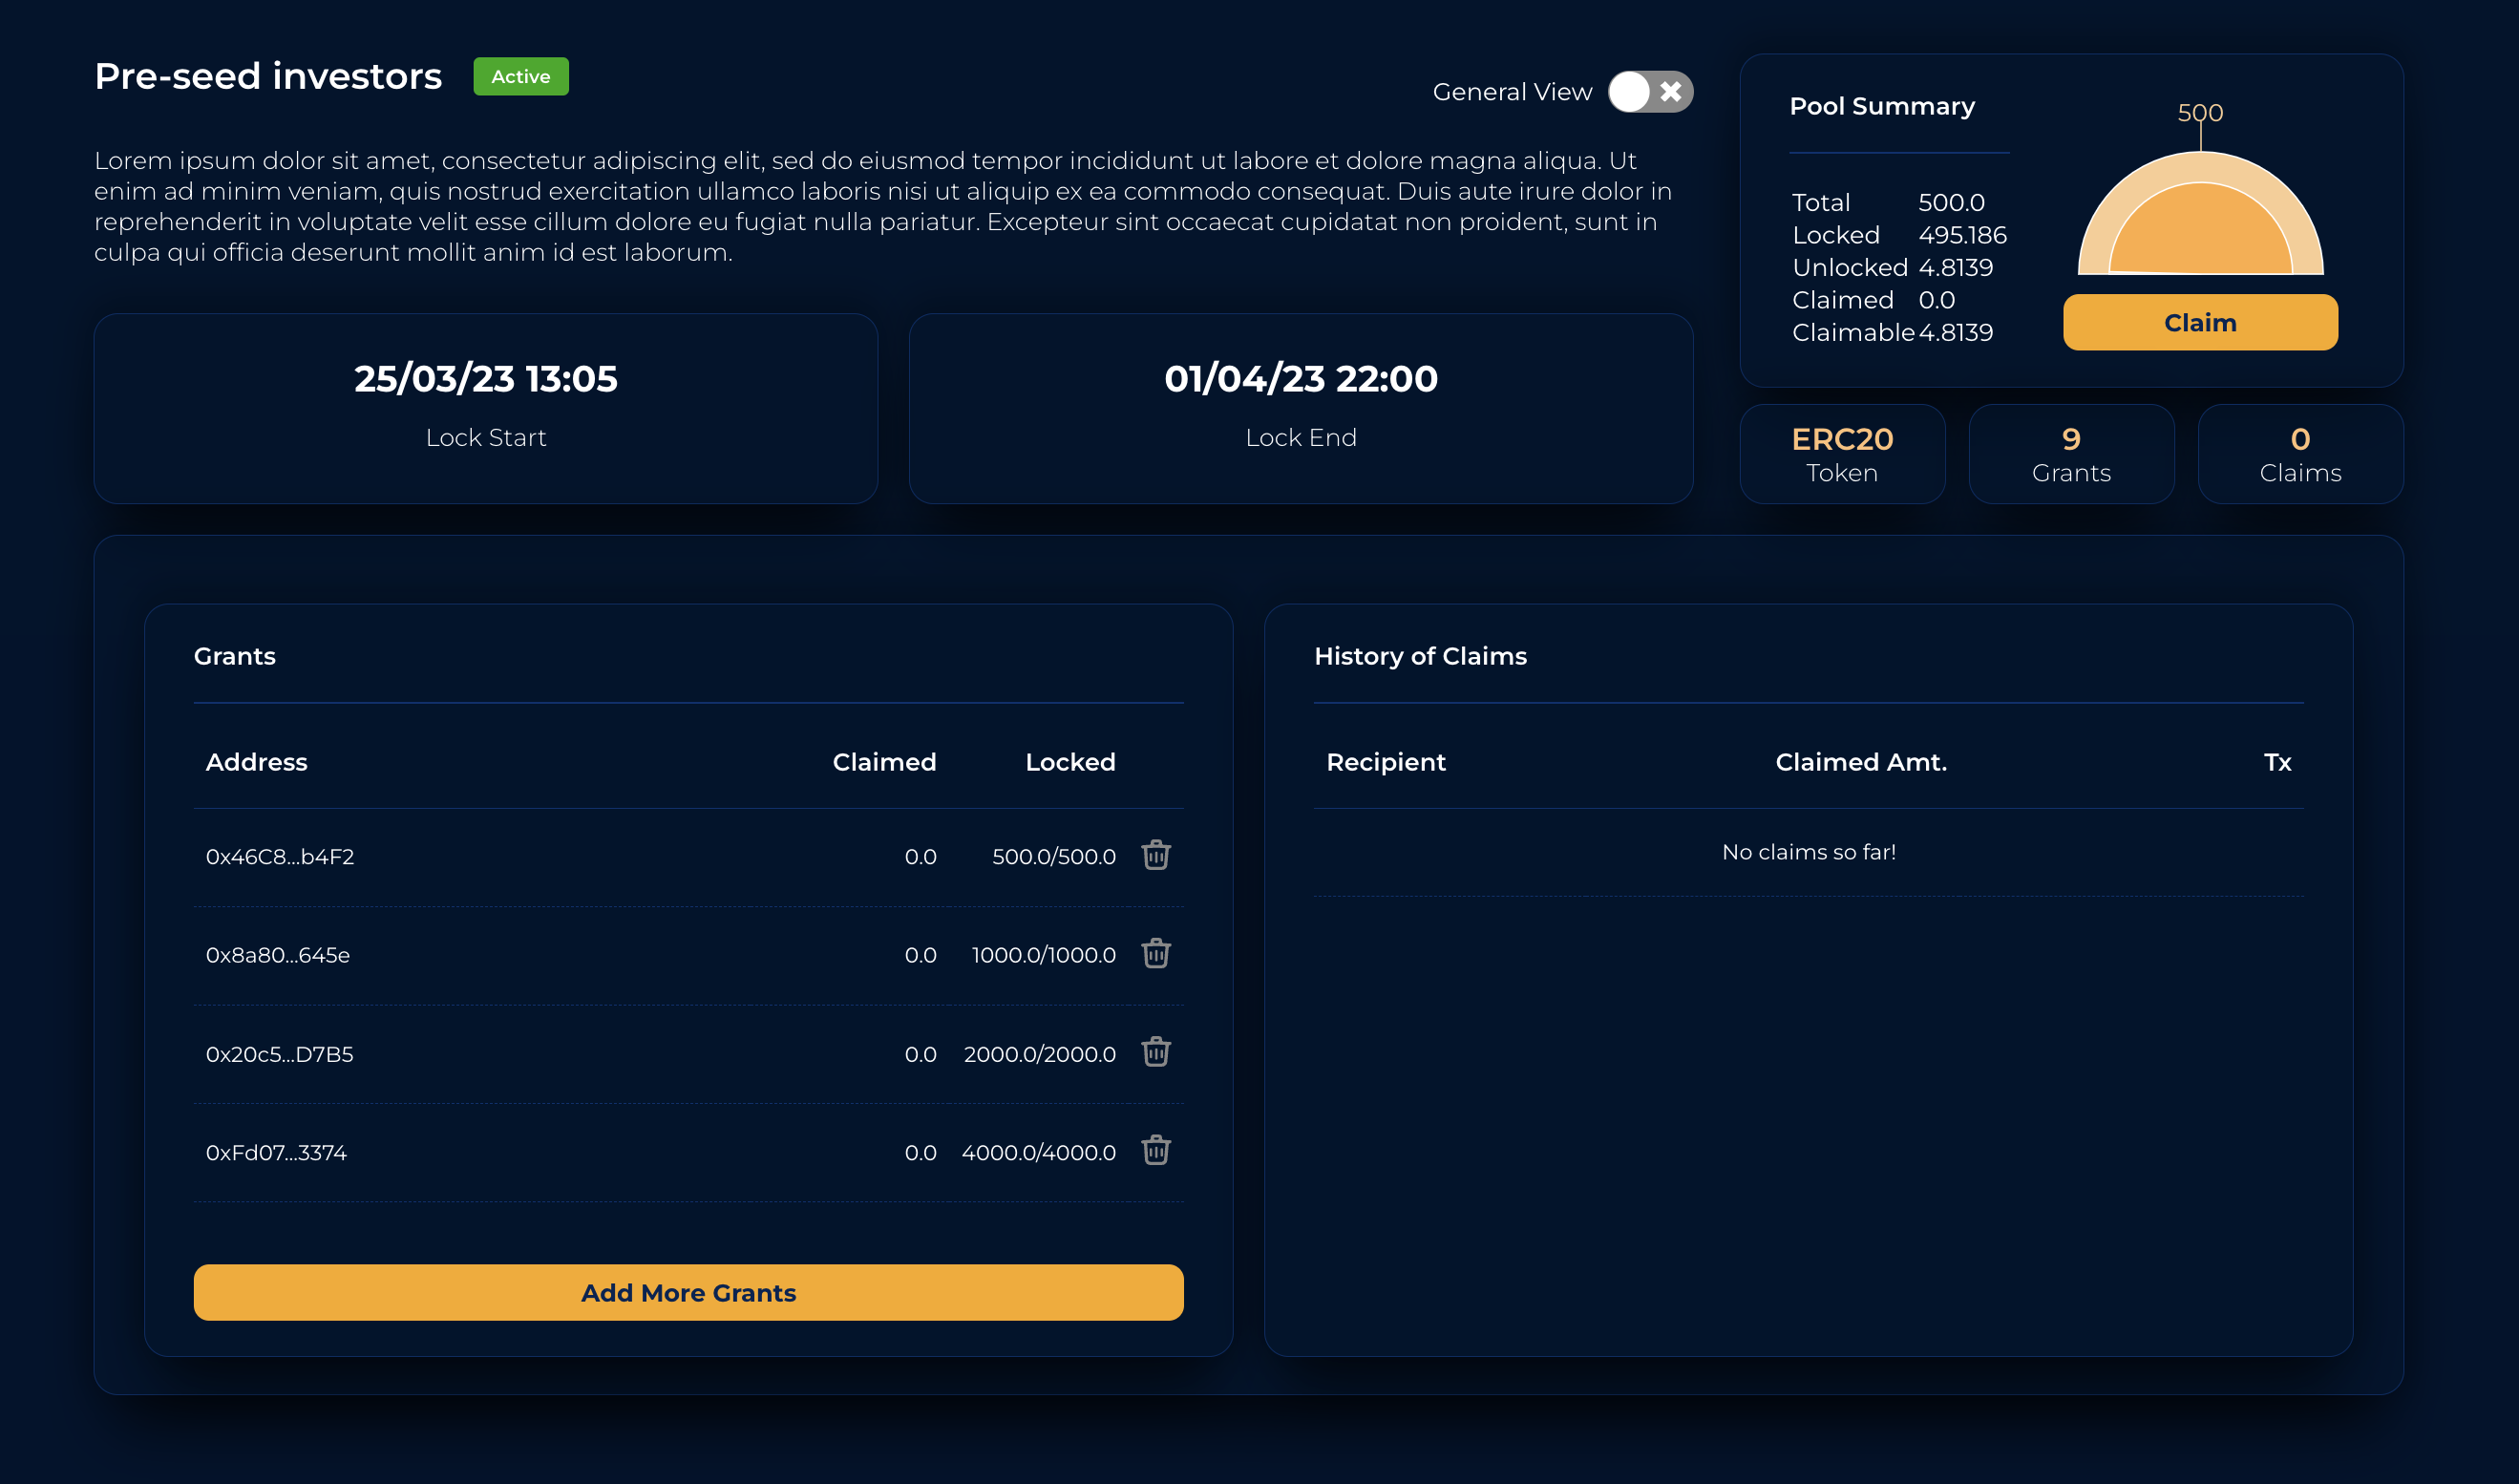Image resolution: width=2519 pixels, height=1484 pixels.
Task: Click the Lock Start date card
Action: pyautogui.click(x=486, y=408)
